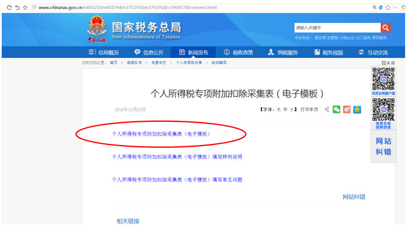The height and width of the screenshot is (228, 408).
Task: Open the 税收政策 navigation menu
Action: (x=238, y=52)
